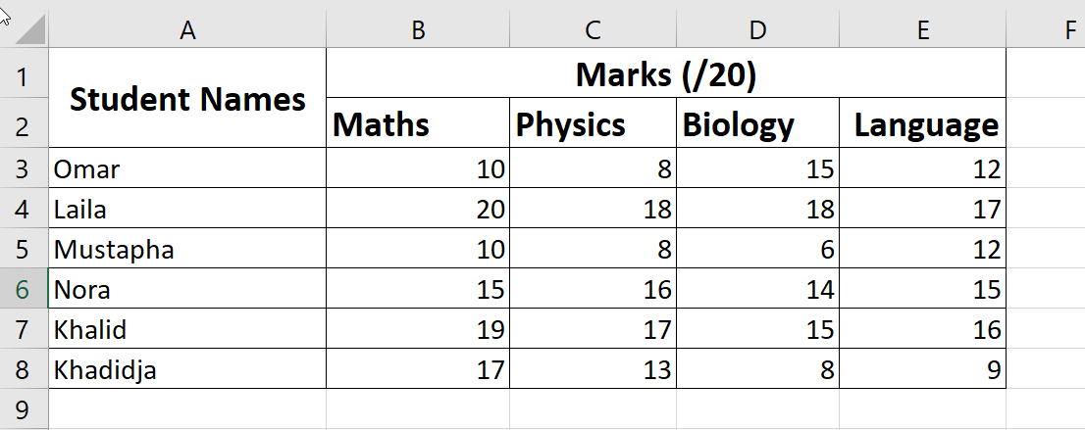Select the Language header cell
The height and width of the screenshot is (430, 1085).
pyautogui.click(x=922, y=124)
